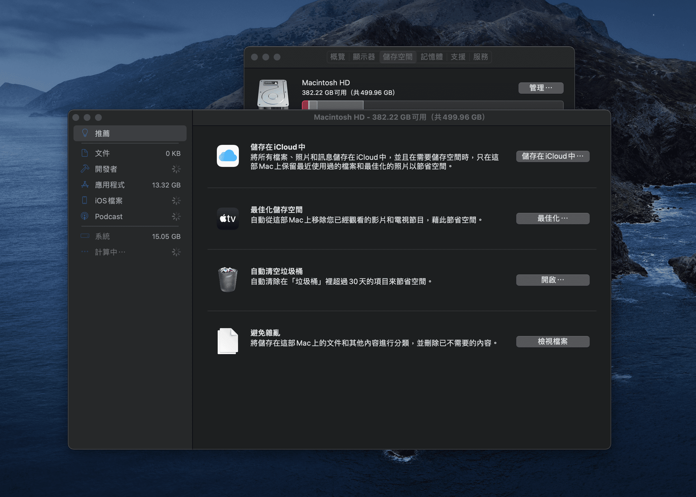Click the storage management window title
696x497 pixels.
click(x=399, y=117)
